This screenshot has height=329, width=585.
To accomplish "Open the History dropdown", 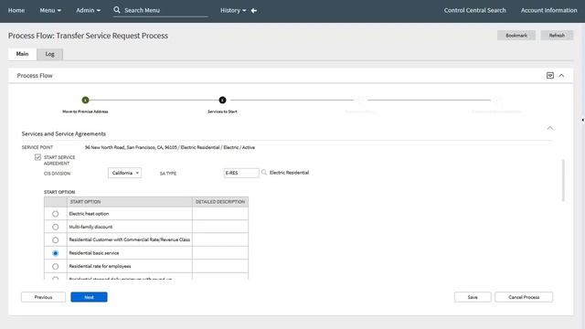I will pyautogui.click(x=233, y=10).
